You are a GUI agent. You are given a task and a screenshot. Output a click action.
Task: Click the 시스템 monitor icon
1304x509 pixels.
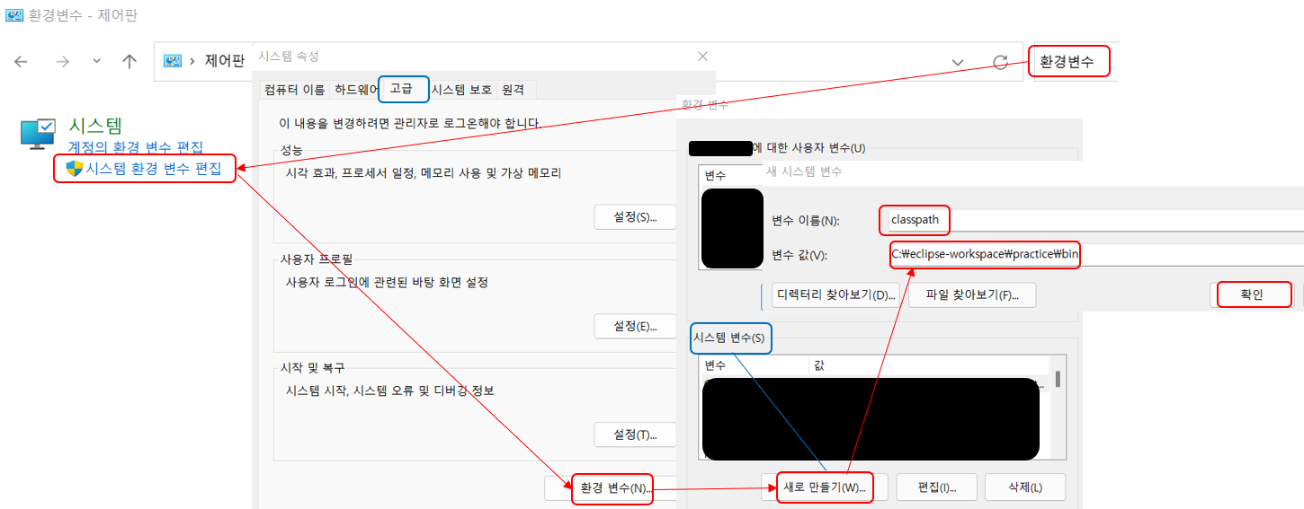pos(39,132)
